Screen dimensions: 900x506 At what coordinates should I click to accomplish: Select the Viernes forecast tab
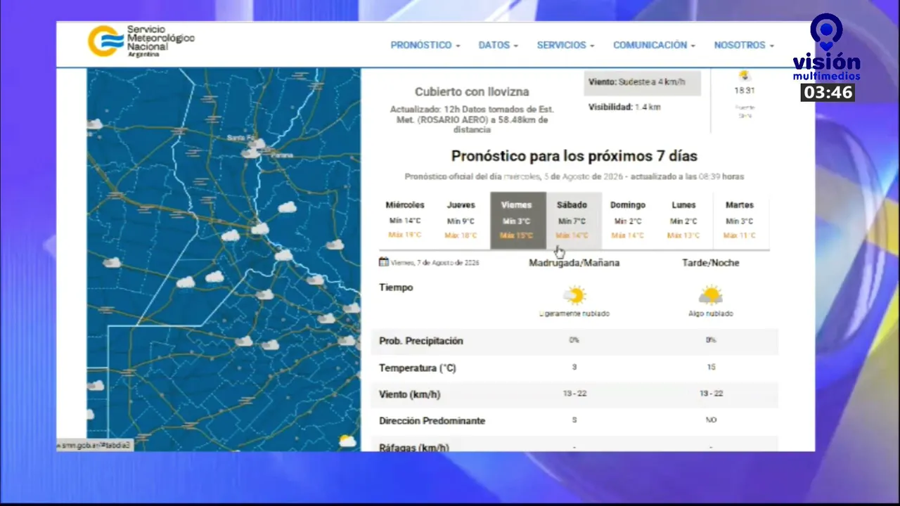click(x=517, y=220)
